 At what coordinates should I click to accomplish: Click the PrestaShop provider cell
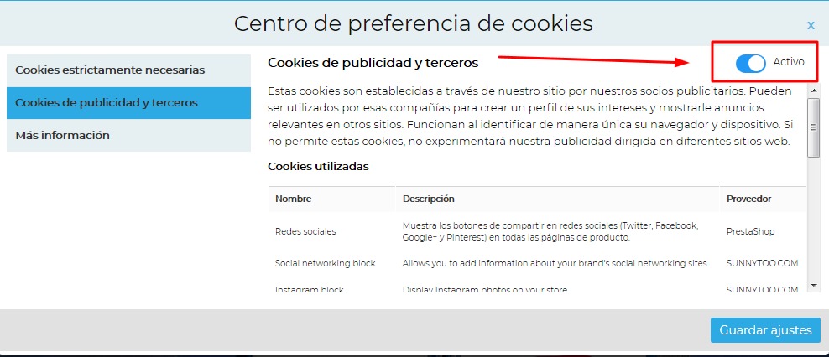(751, 232)
